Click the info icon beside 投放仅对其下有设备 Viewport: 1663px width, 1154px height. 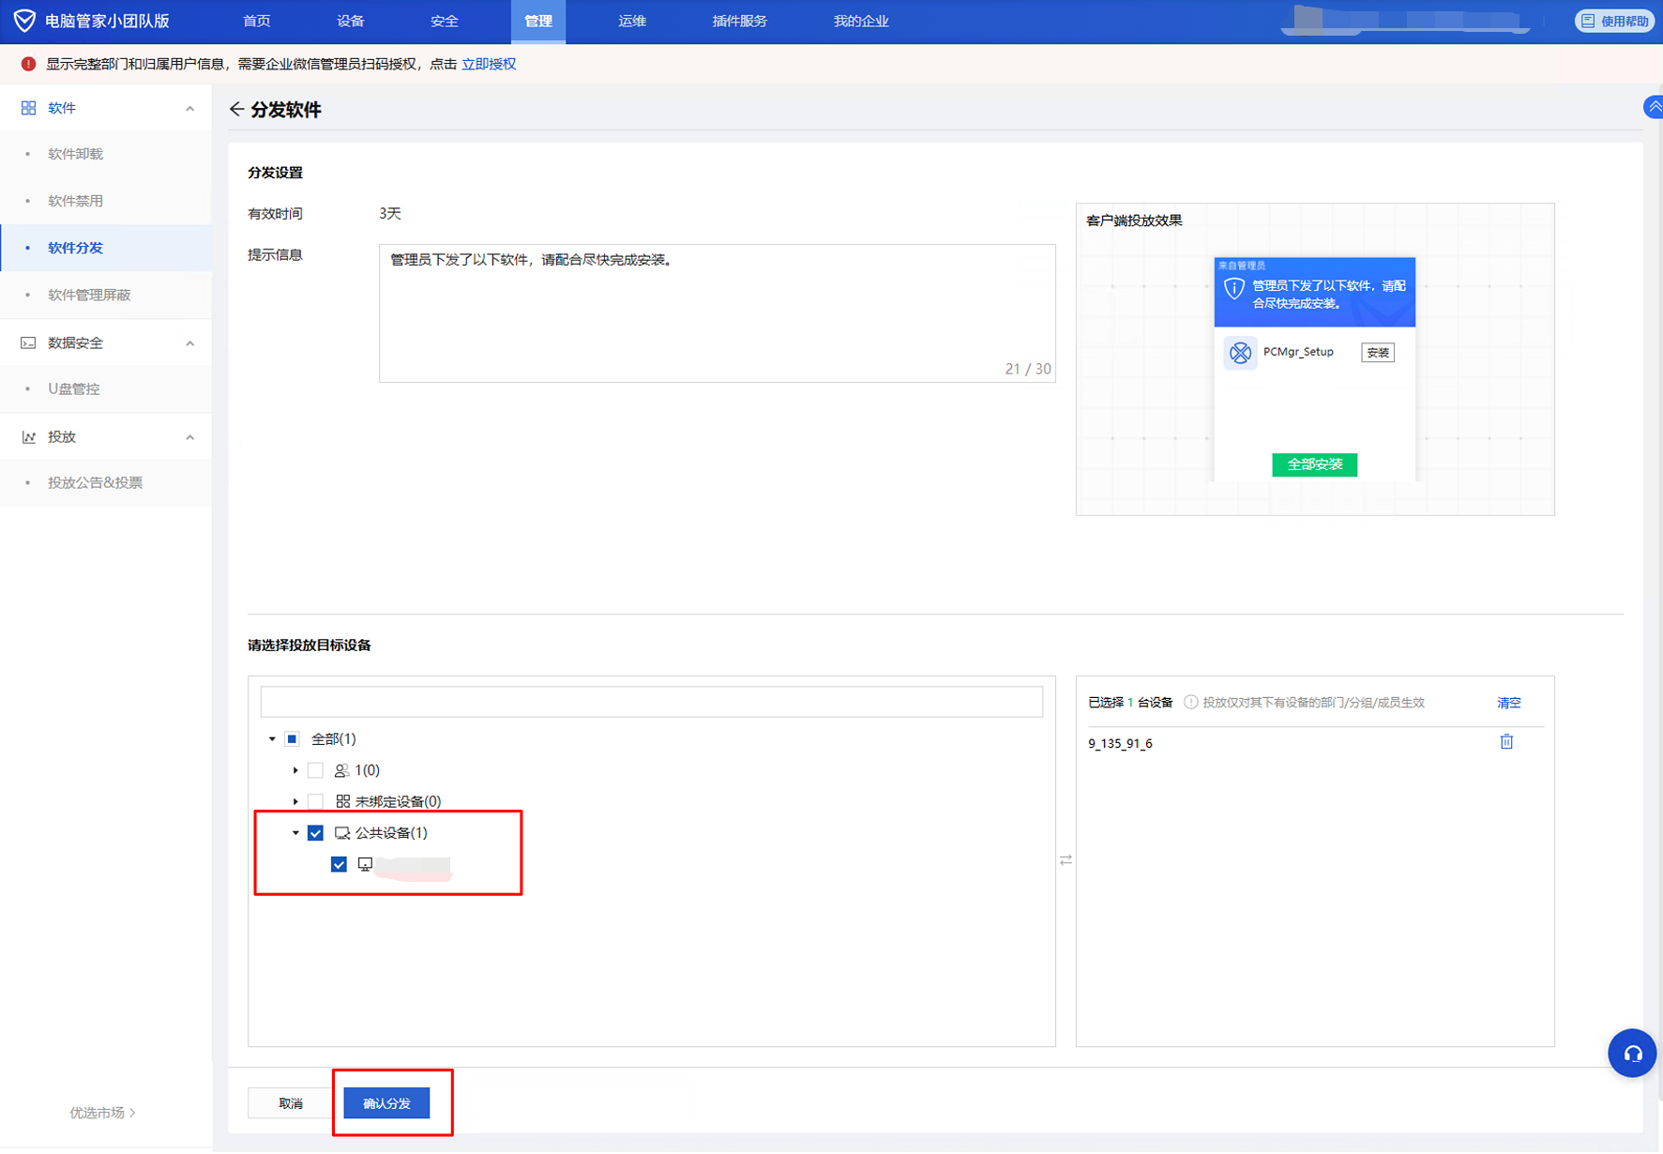point(1190,703)
